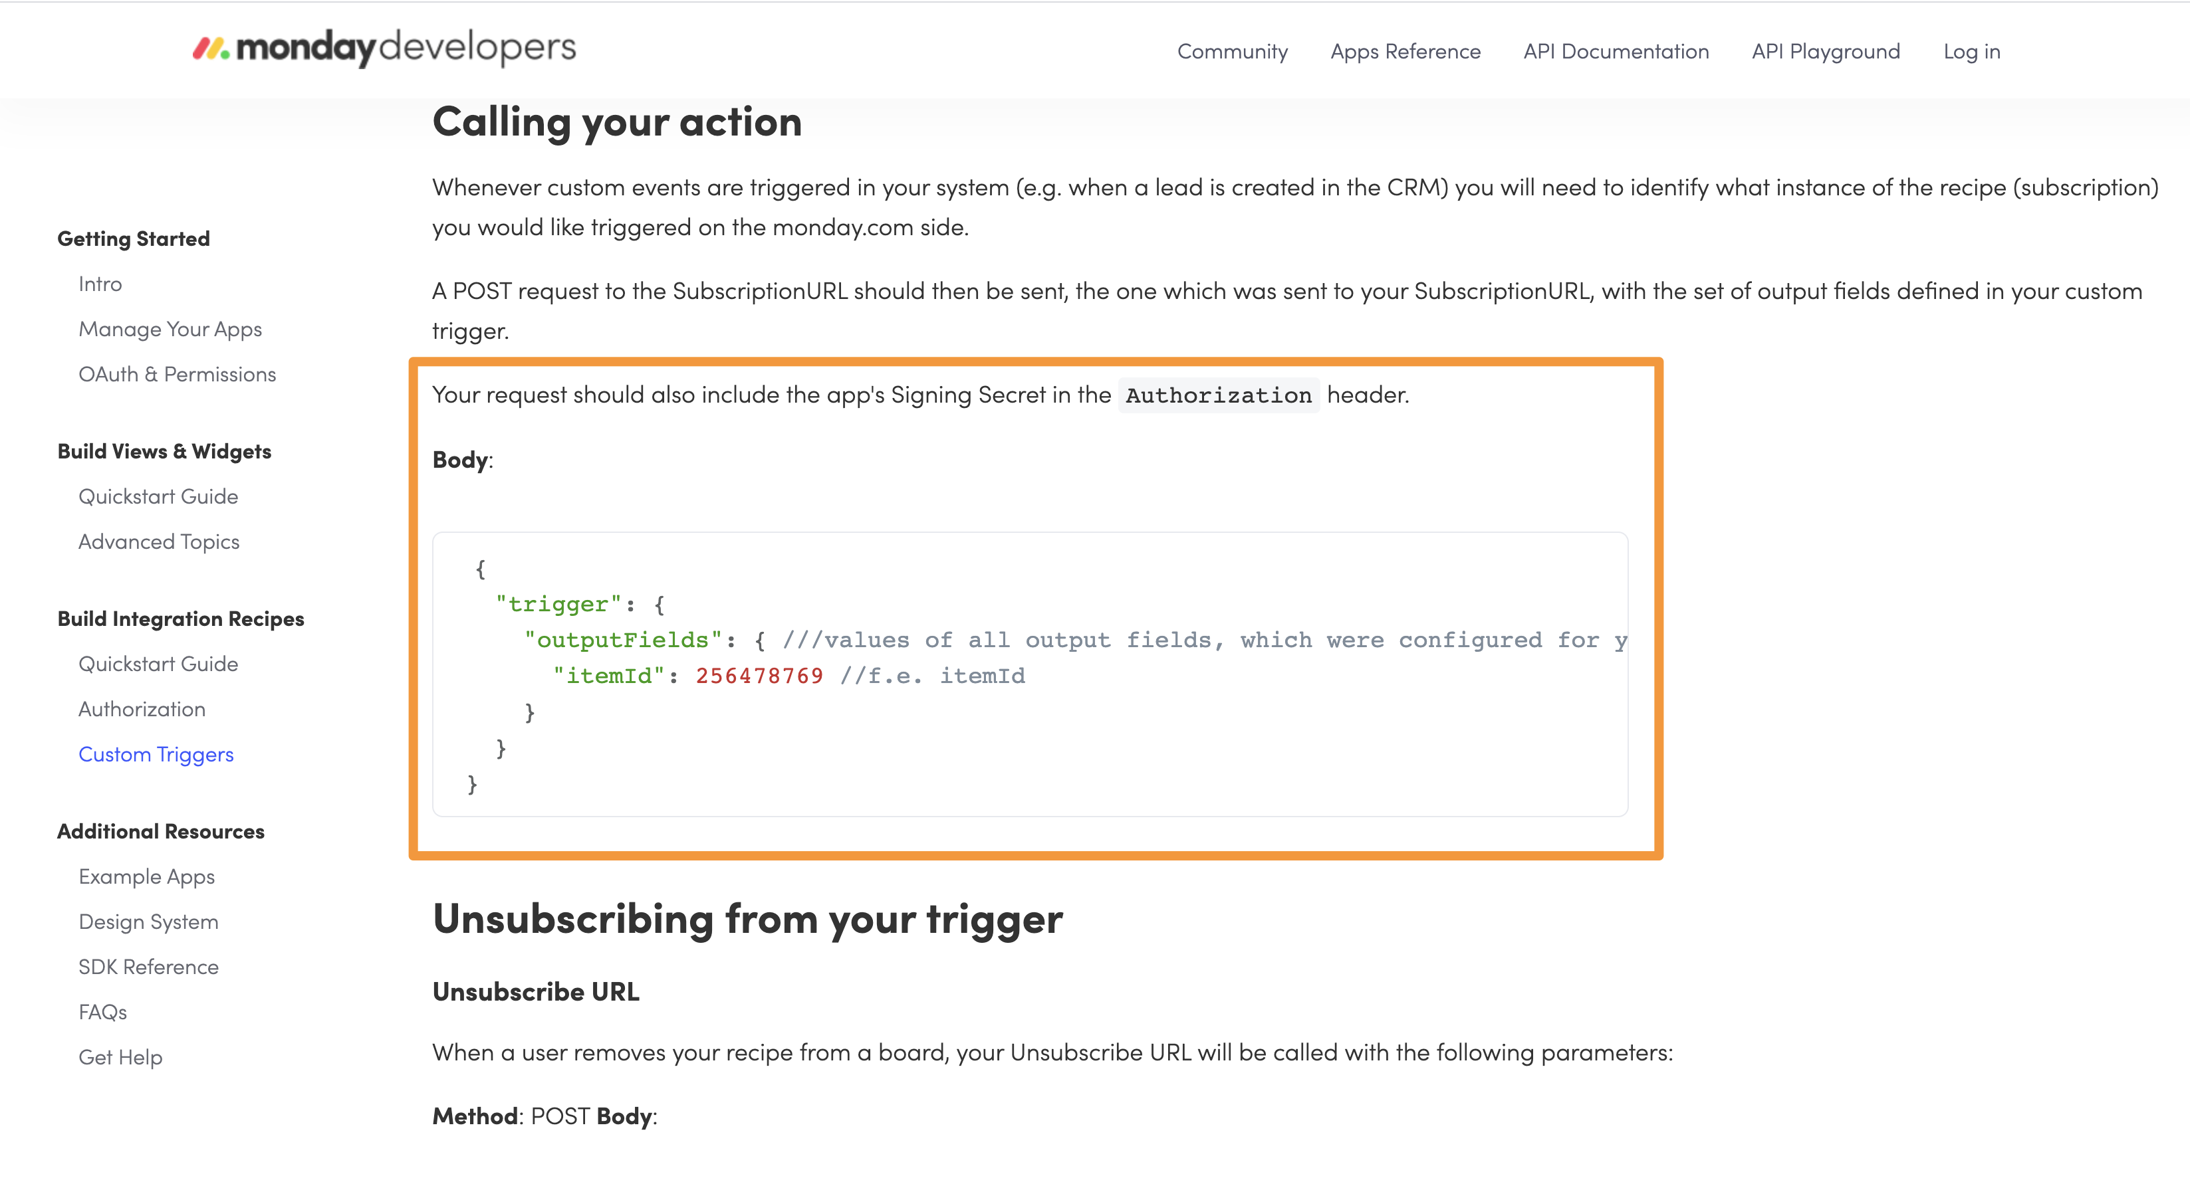
Task: Go to API Documentation
Action: click(x=1616, y=52)
